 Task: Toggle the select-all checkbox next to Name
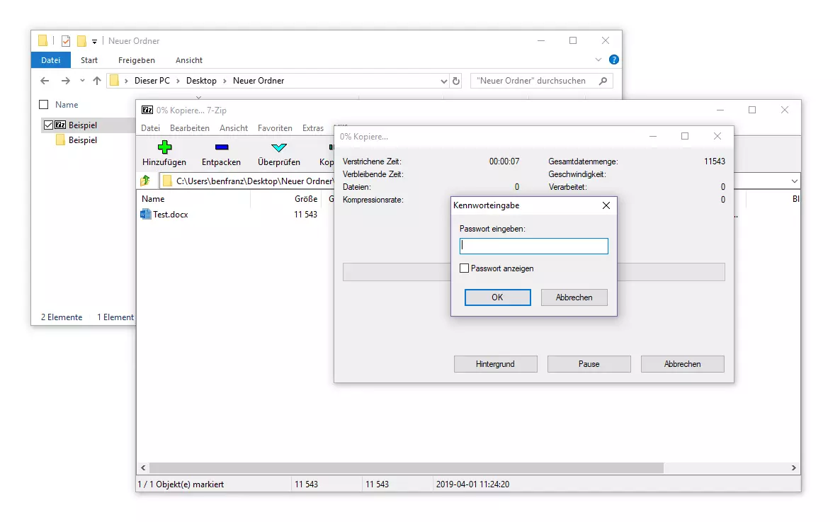pos(44,105)
